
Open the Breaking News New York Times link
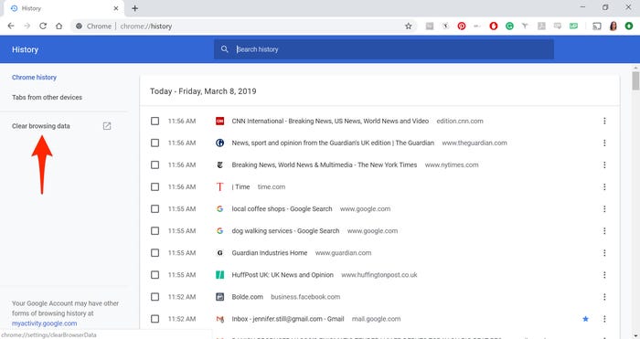(325, 165)
